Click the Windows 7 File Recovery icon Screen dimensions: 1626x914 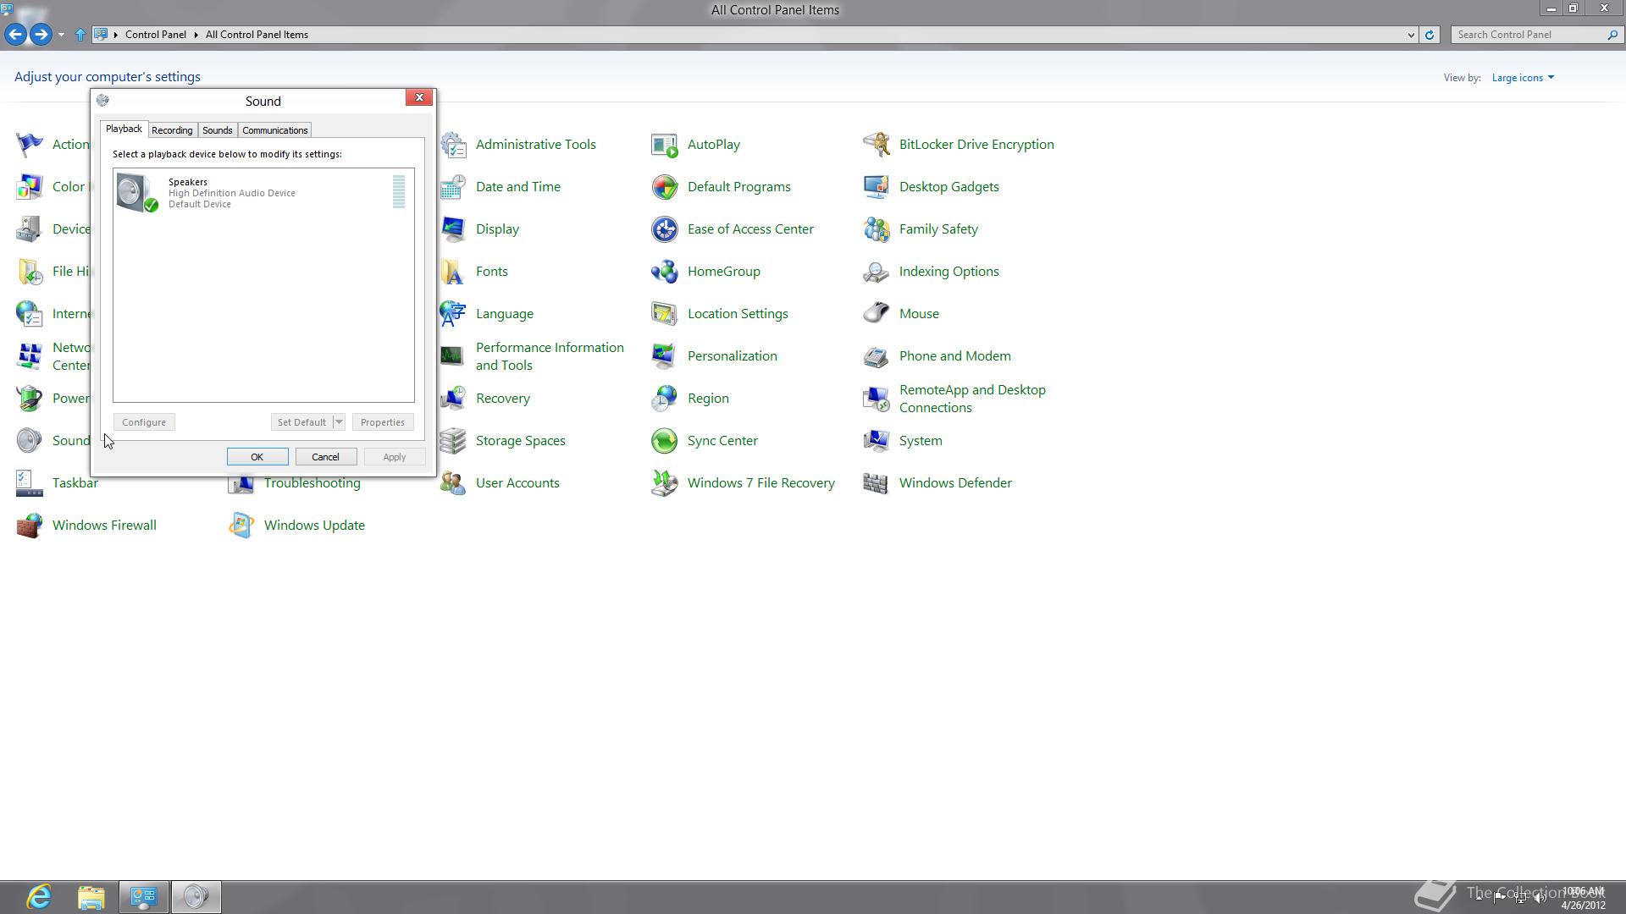(665, 483)
